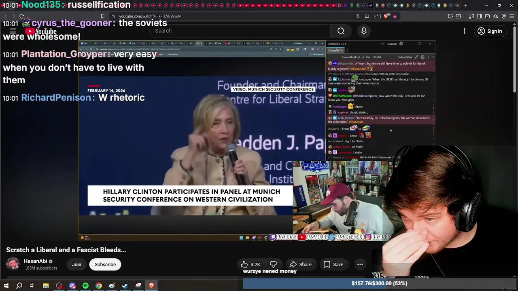Switch to Brave browser on the taskbar
The image size is (518, 291).
coord(152,286)
